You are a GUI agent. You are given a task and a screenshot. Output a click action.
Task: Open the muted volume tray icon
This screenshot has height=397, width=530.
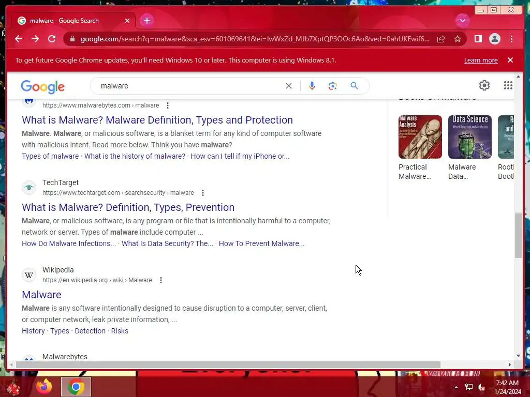481,387
